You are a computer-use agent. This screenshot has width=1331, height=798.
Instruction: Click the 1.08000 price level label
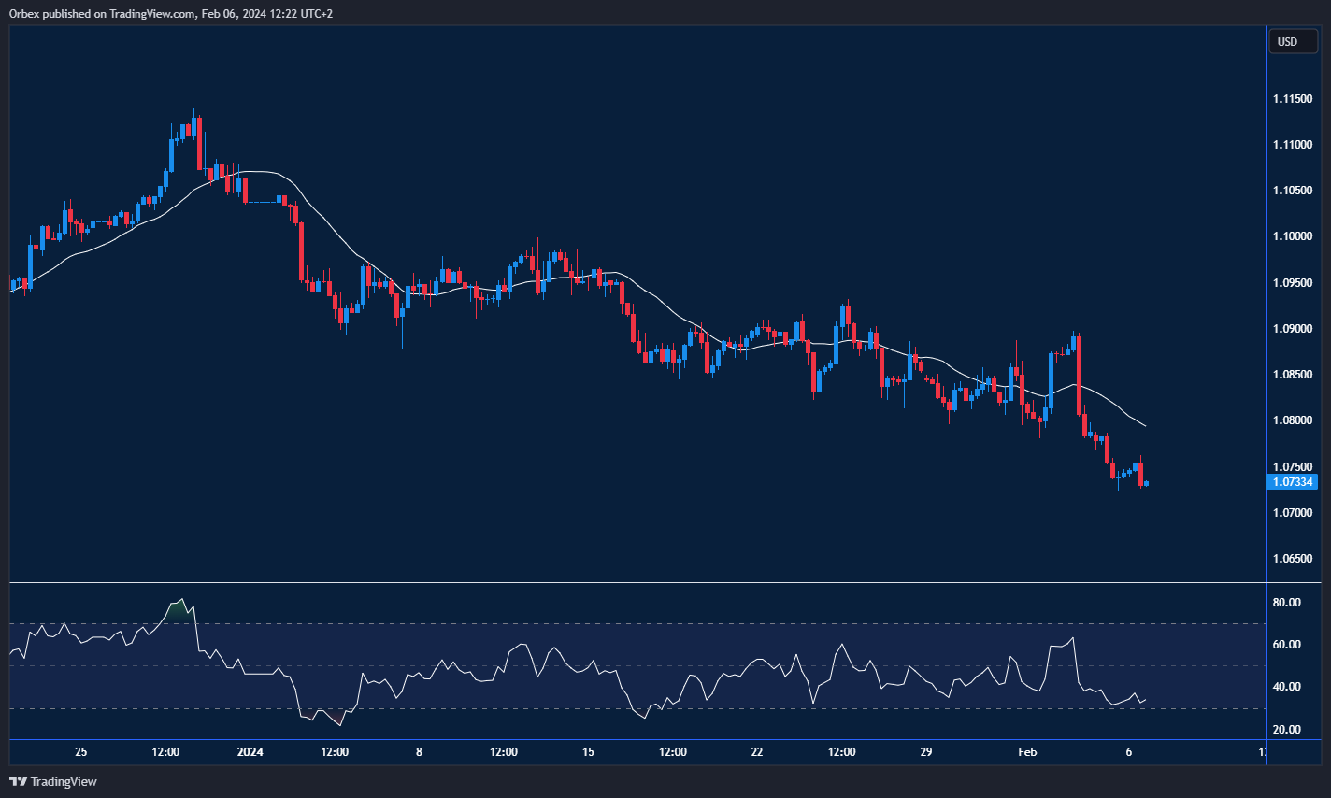tap(1292, 420)
